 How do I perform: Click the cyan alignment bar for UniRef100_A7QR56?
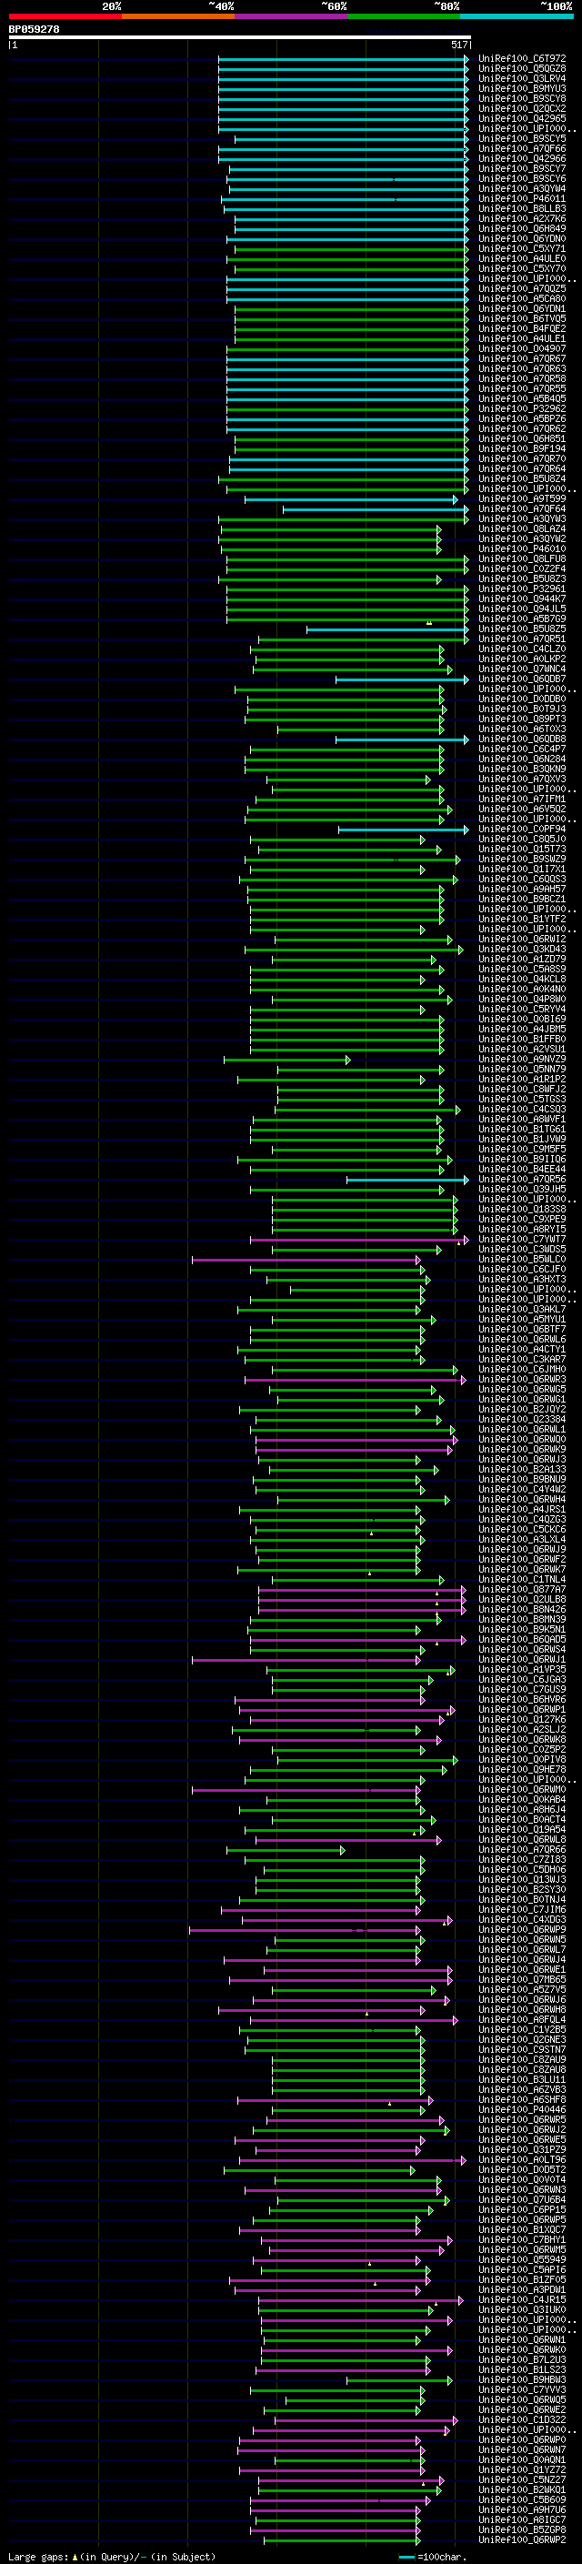[408, 1181]
